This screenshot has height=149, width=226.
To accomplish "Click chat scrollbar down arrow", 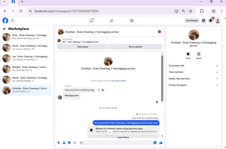I will pos(162,136).
